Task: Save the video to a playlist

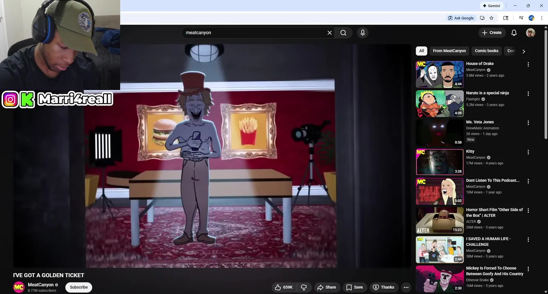Action: click(x=354, y=287)
